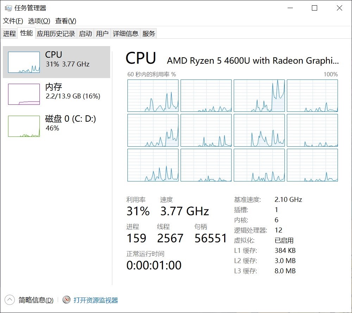352x313 pixels.
Task: Switch to the 应用历史记录 tab
Action: [56, 34]
